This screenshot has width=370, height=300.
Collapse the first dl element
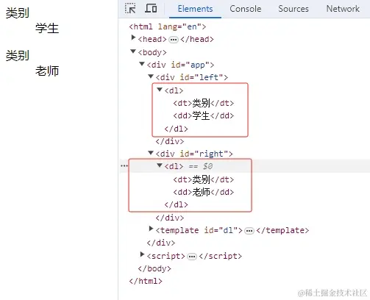160,90
